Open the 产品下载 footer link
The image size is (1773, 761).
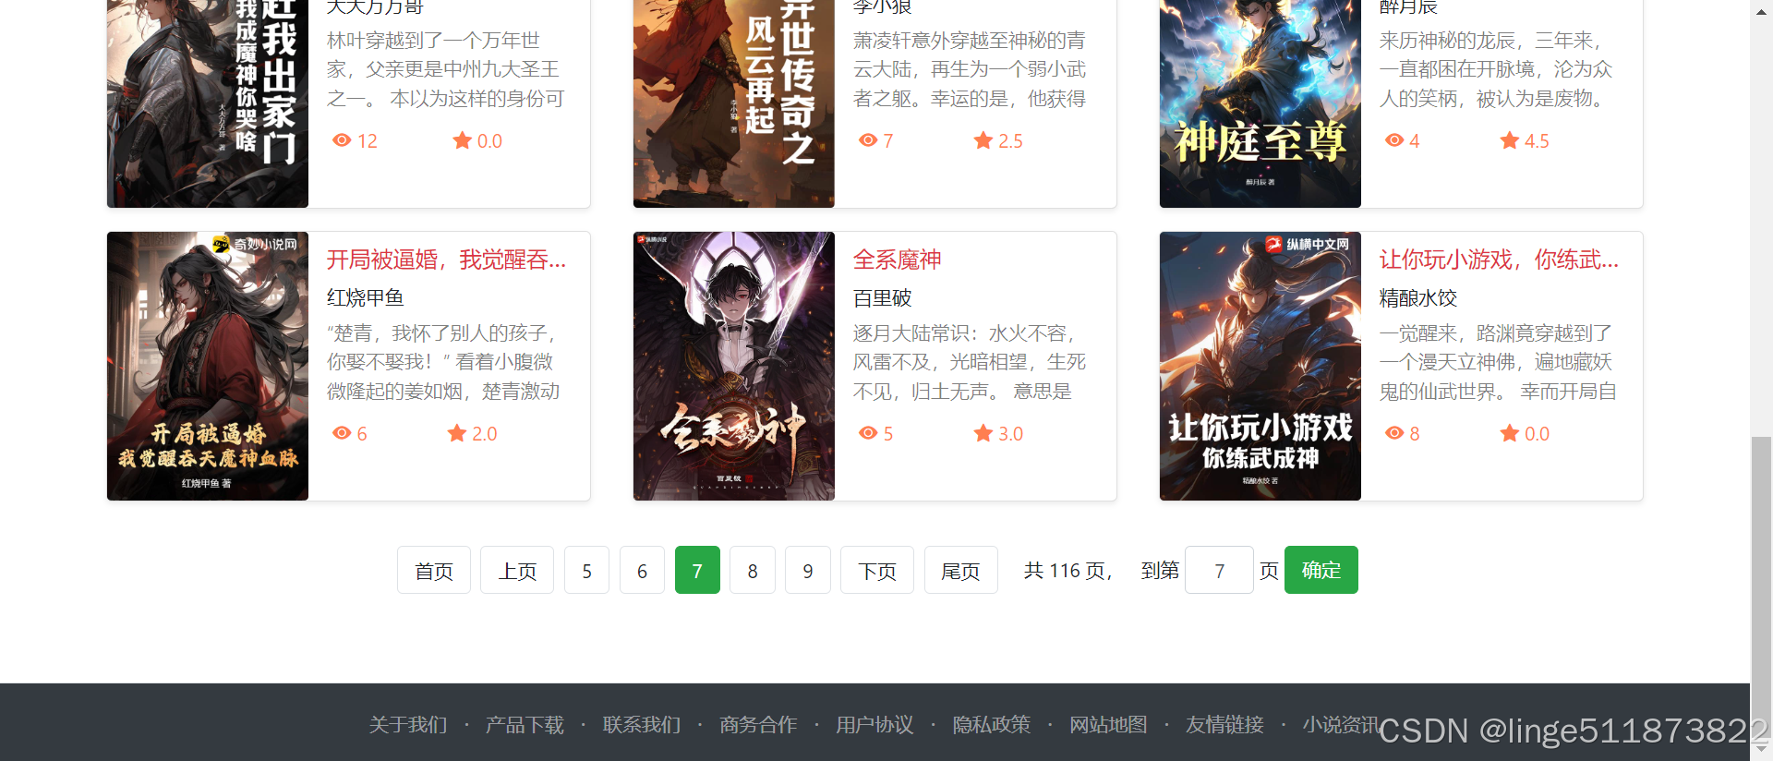tap(525, 725)
